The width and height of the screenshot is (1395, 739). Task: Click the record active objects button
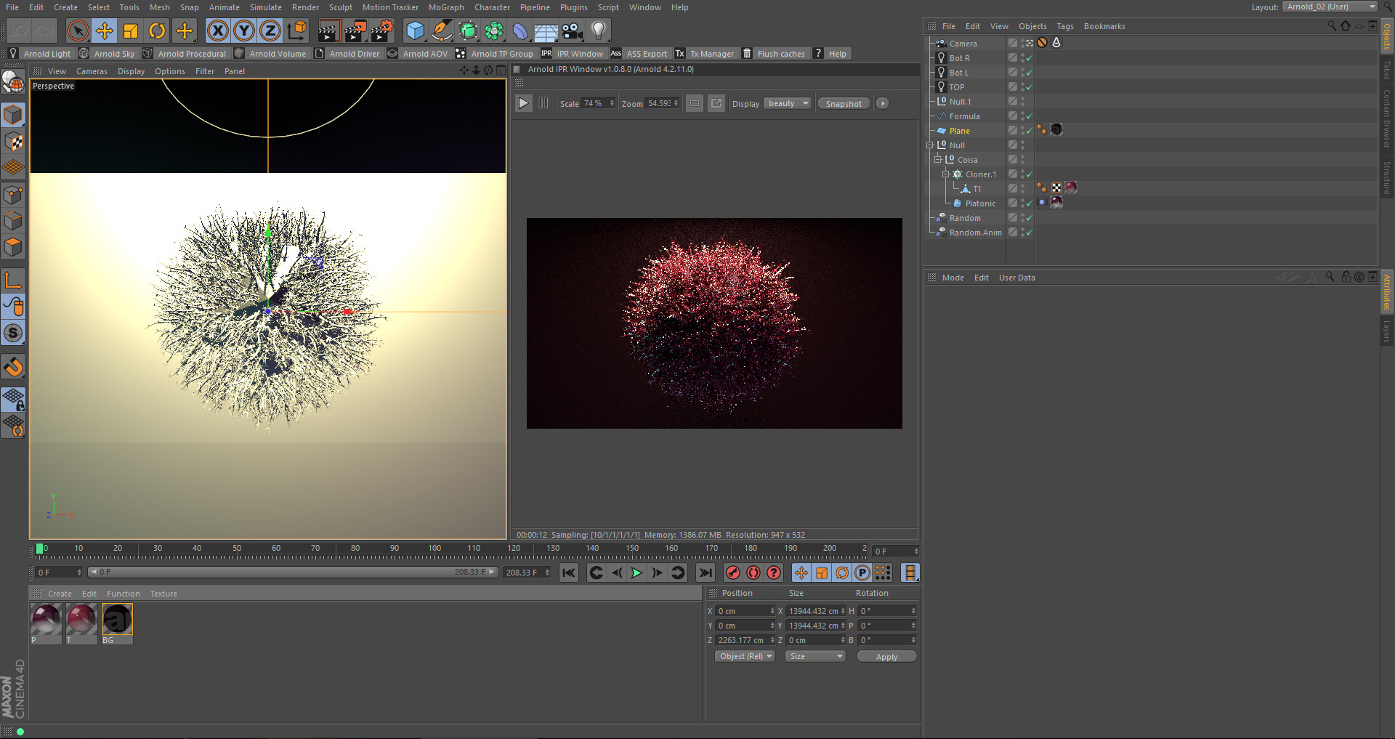click(x=733, y=573)
